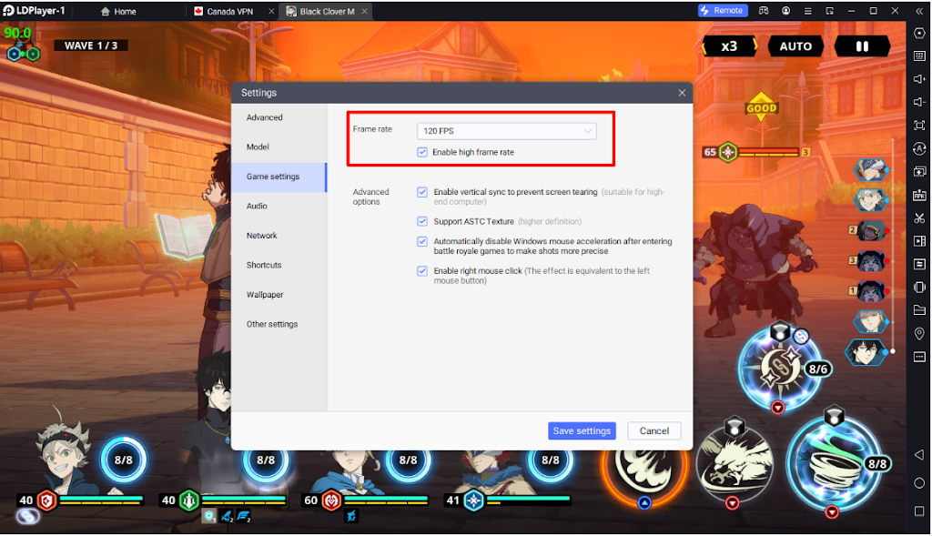932x536 pixels.
Task: Click the chain skill icon showing 8/6
Action: [780, 369]
